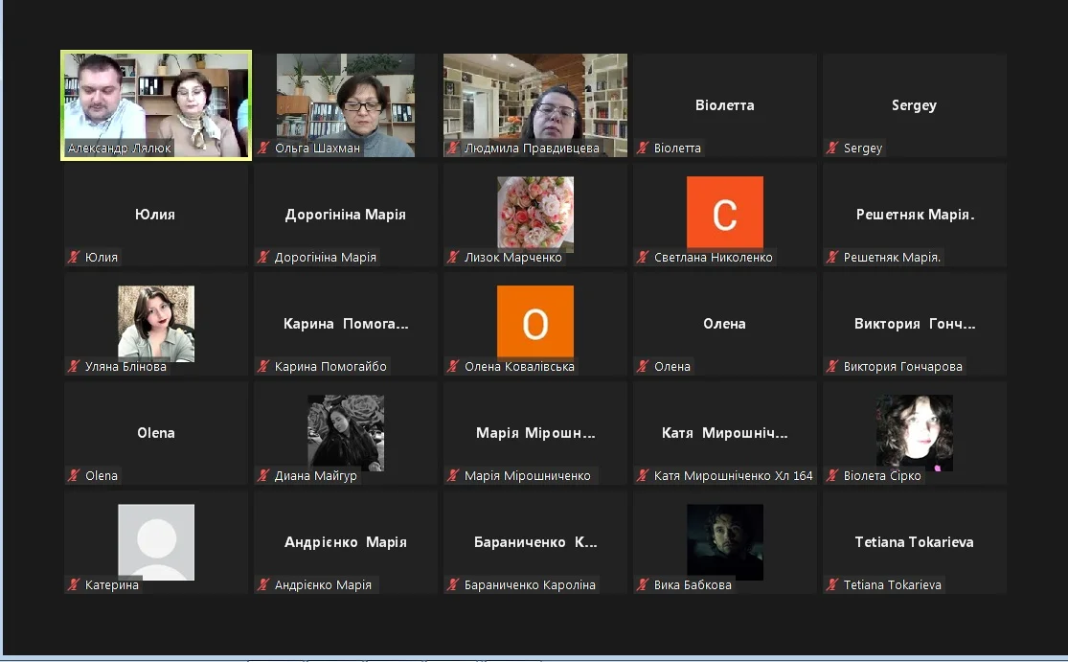Click the large Olena name in tile center

pos(156,433)
